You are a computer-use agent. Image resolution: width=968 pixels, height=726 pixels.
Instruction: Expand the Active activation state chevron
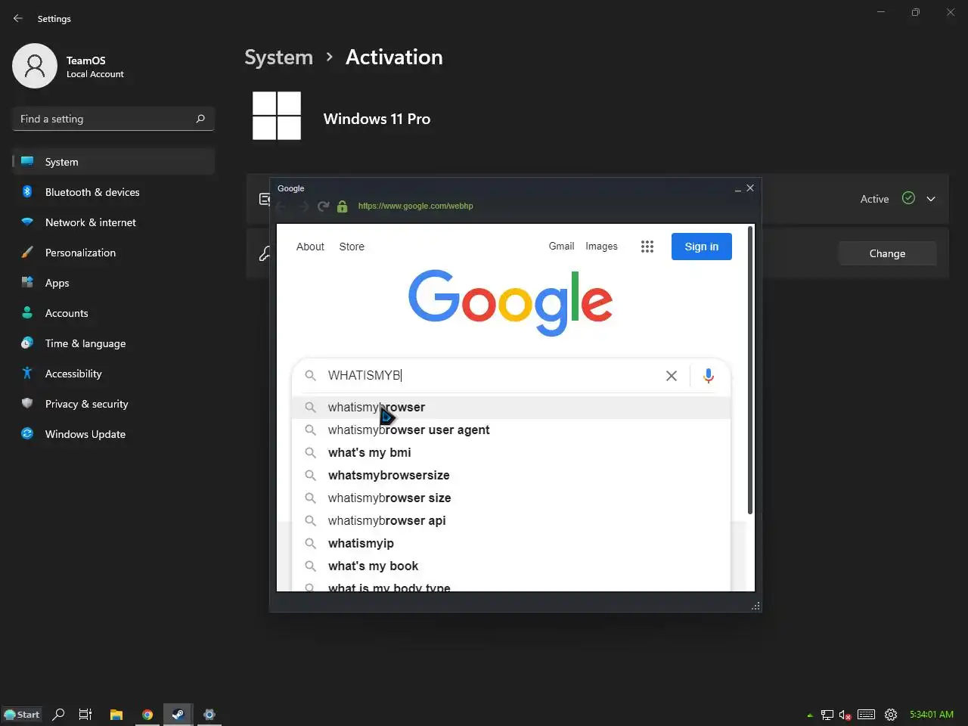point(931,199)
